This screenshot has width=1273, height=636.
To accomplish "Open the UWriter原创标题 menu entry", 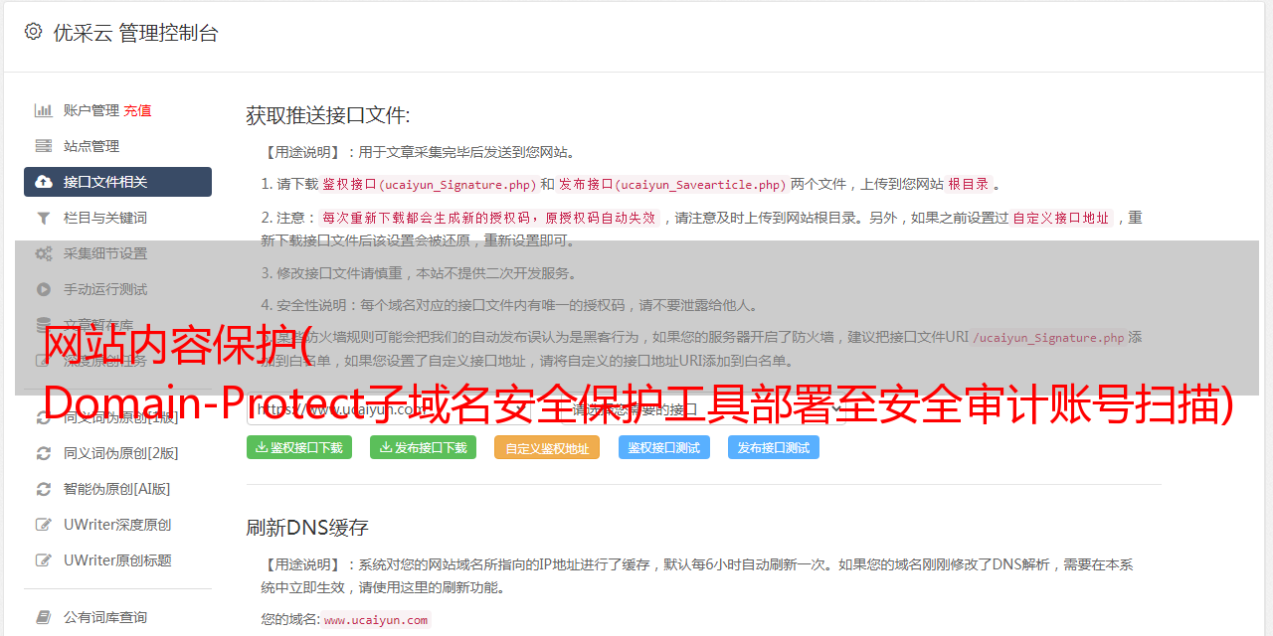I will tap(117, 560).
